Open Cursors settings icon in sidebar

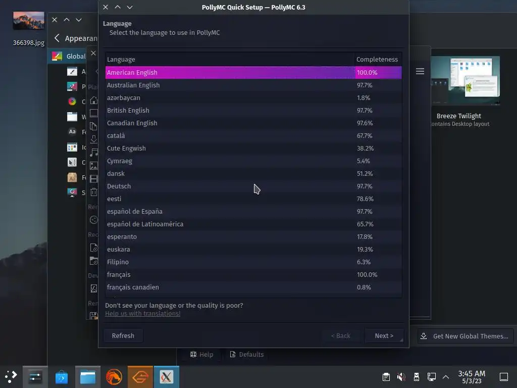tap(72, 162)
